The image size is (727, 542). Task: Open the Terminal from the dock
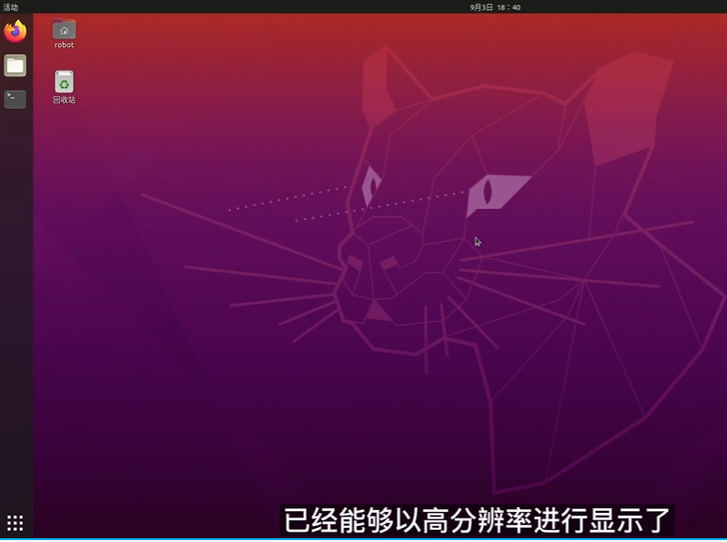(x=15, y=100)
